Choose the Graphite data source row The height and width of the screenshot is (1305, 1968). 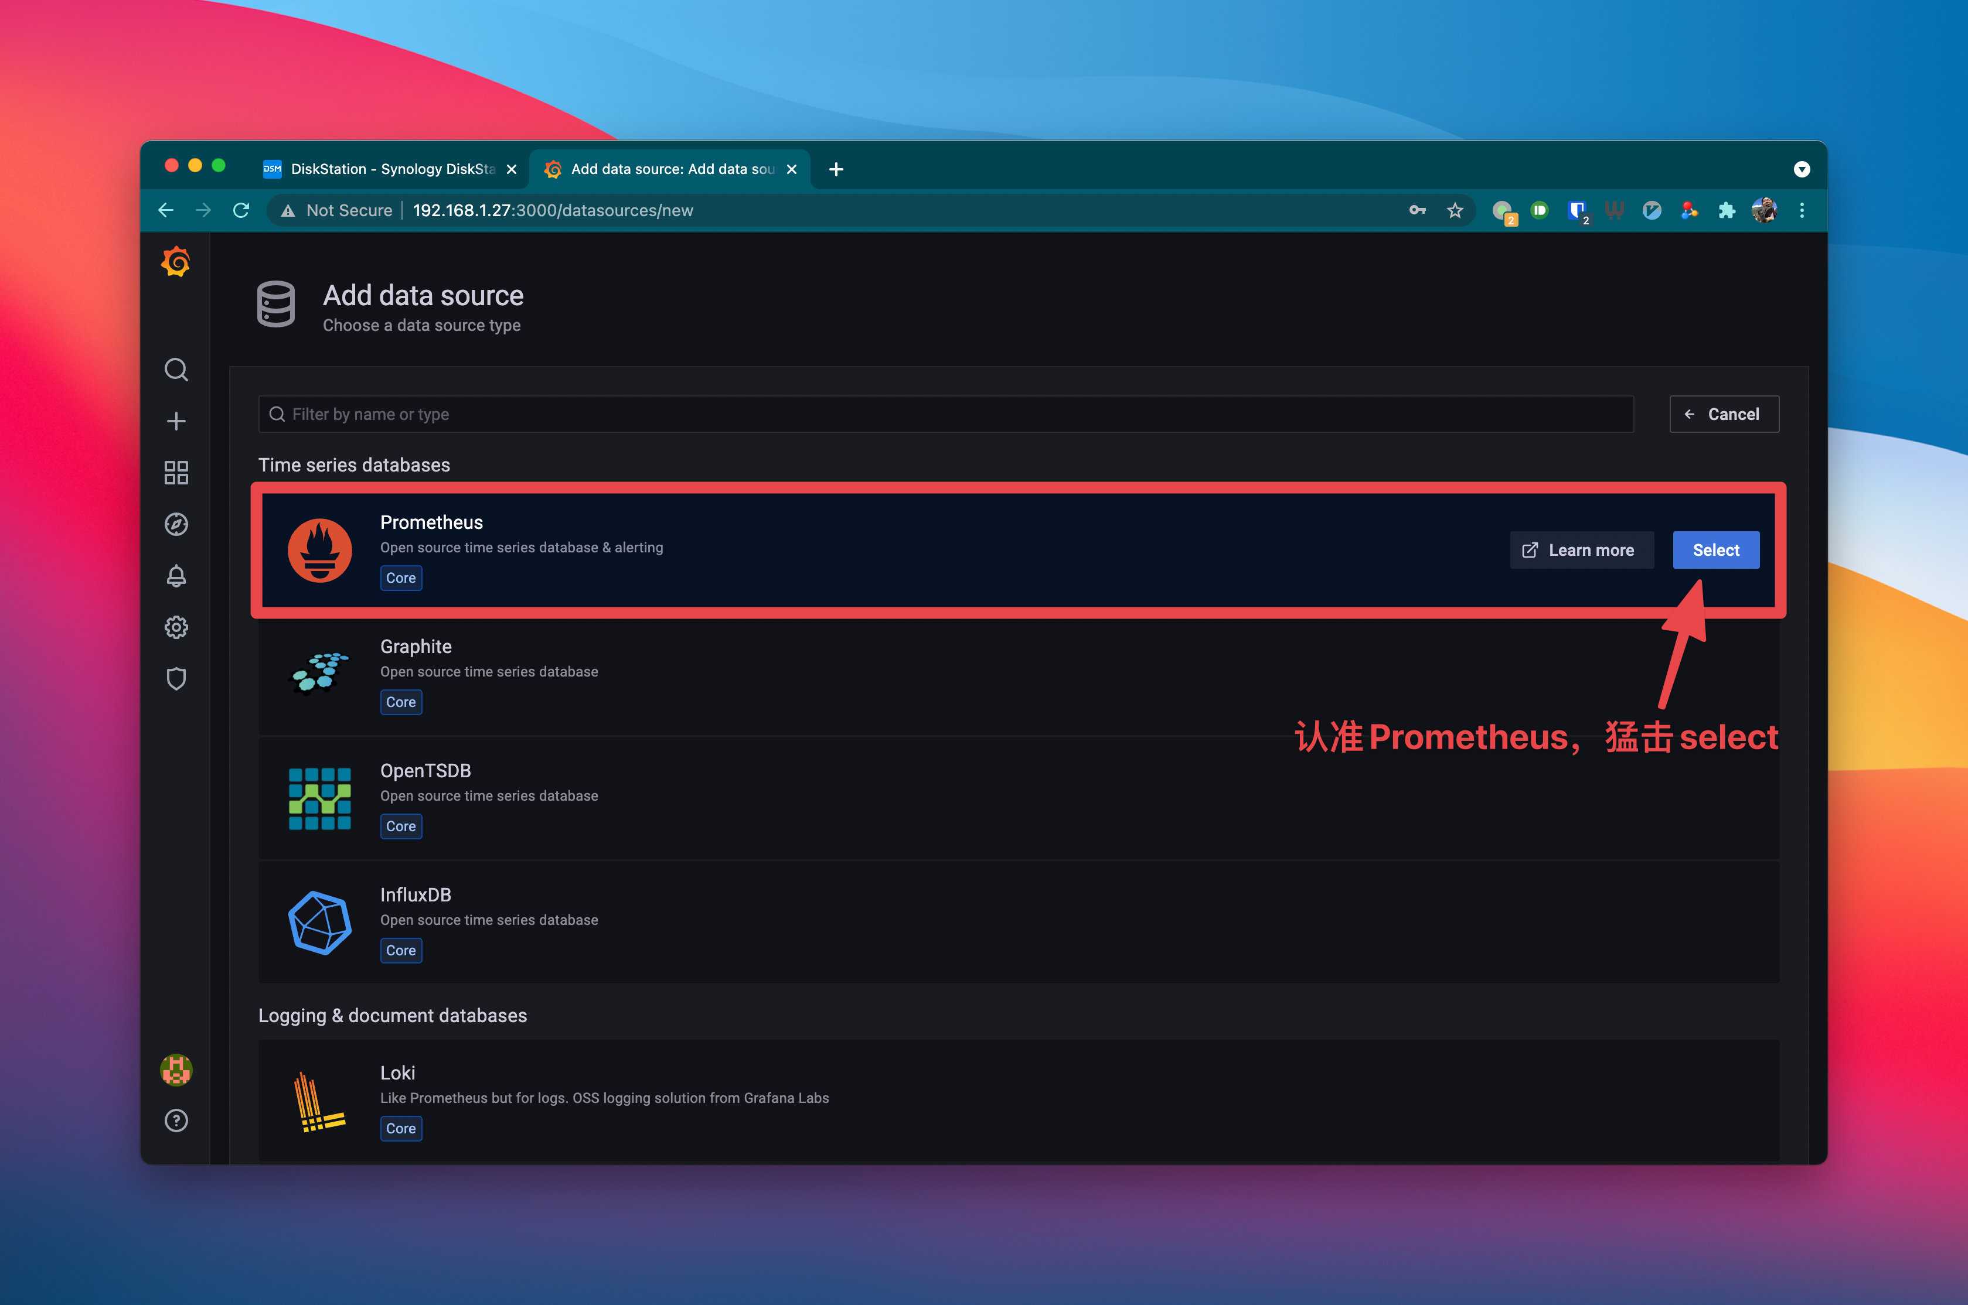coord(1018,674)
